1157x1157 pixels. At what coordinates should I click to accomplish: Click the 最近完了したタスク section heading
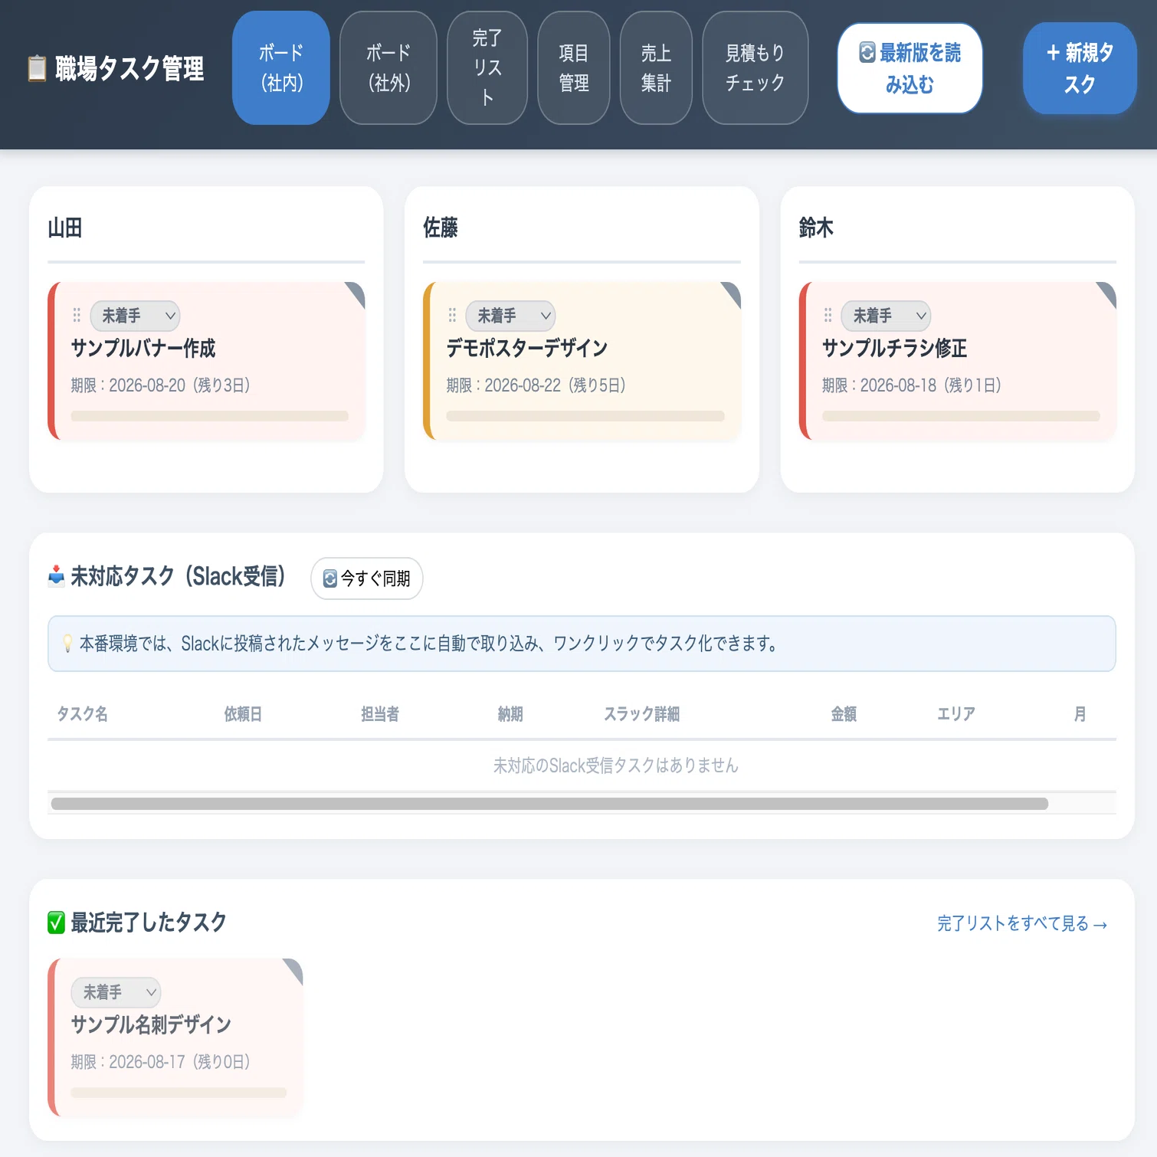[x=149, y=923]
